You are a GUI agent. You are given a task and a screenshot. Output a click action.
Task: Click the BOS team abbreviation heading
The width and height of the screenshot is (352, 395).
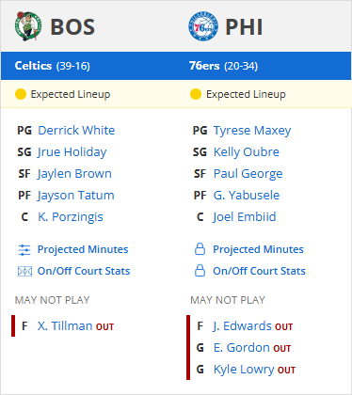pos(72,26)
